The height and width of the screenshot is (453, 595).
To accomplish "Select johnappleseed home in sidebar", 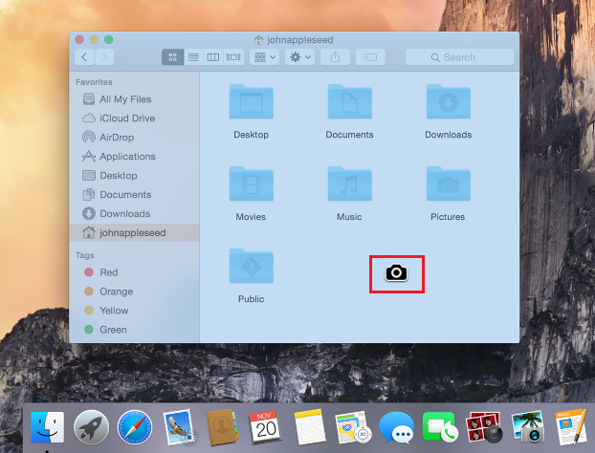I will (x=134, y=233).
